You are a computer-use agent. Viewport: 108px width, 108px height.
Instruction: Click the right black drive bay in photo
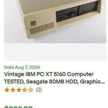point(88,9)
